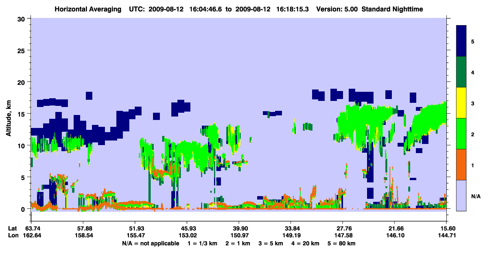The width and height of the screenshot is (496, 254).
Task: Click the y-axis tick label 20
Action: [22, 82]
